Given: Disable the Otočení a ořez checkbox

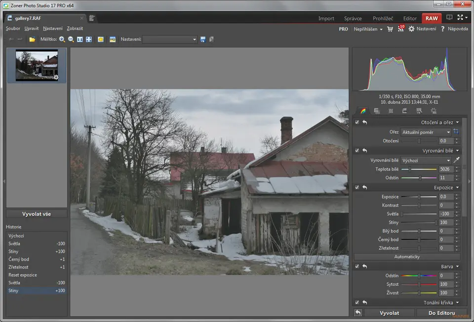Looking at the screenshot, I should 357,122.
